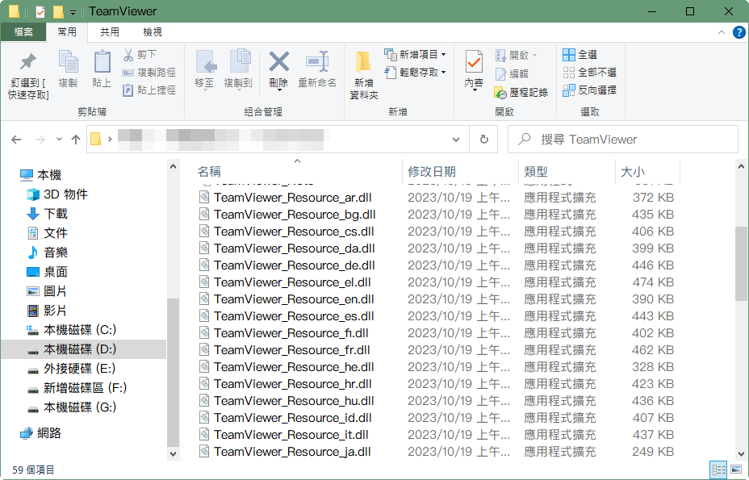This screenshot has height=480, width=749.
Task: Go forward with the right arrow
Action: 40,140
